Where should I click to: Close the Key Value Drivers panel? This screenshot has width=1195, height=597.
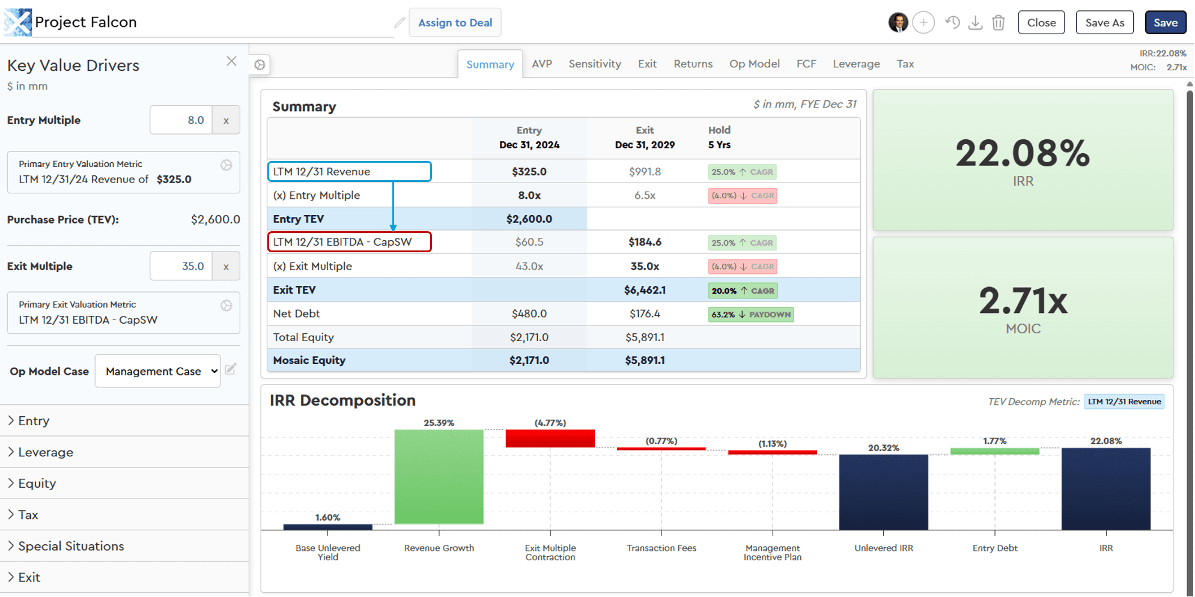click(x=232, y=61)
